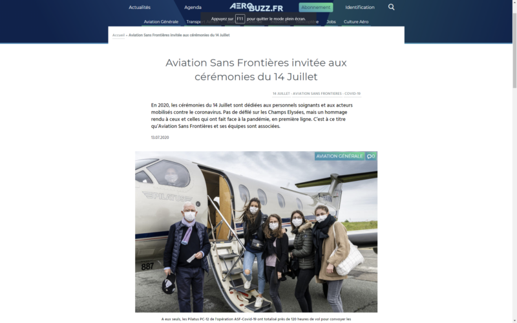Click the Accueil breadcrumb link
Image resolution: width=517 pixels, height=323 pixels.
pos(118,35)
